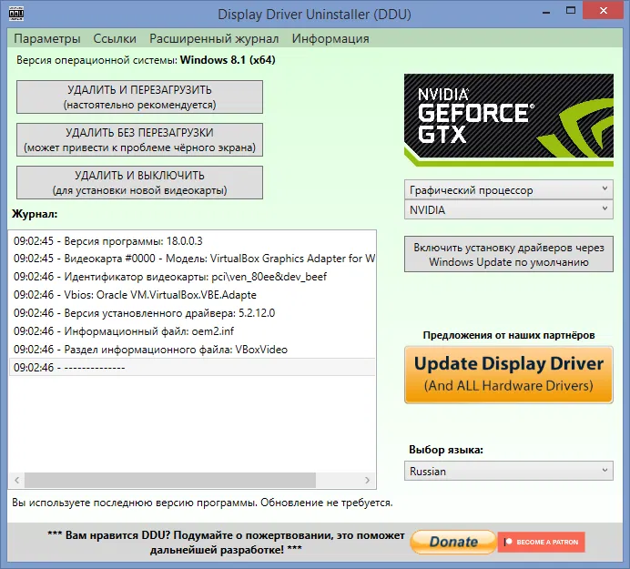Select log row with VirtualBox Graphics Adapter model
The image size is (630, 569).
(x=192, y=259)
